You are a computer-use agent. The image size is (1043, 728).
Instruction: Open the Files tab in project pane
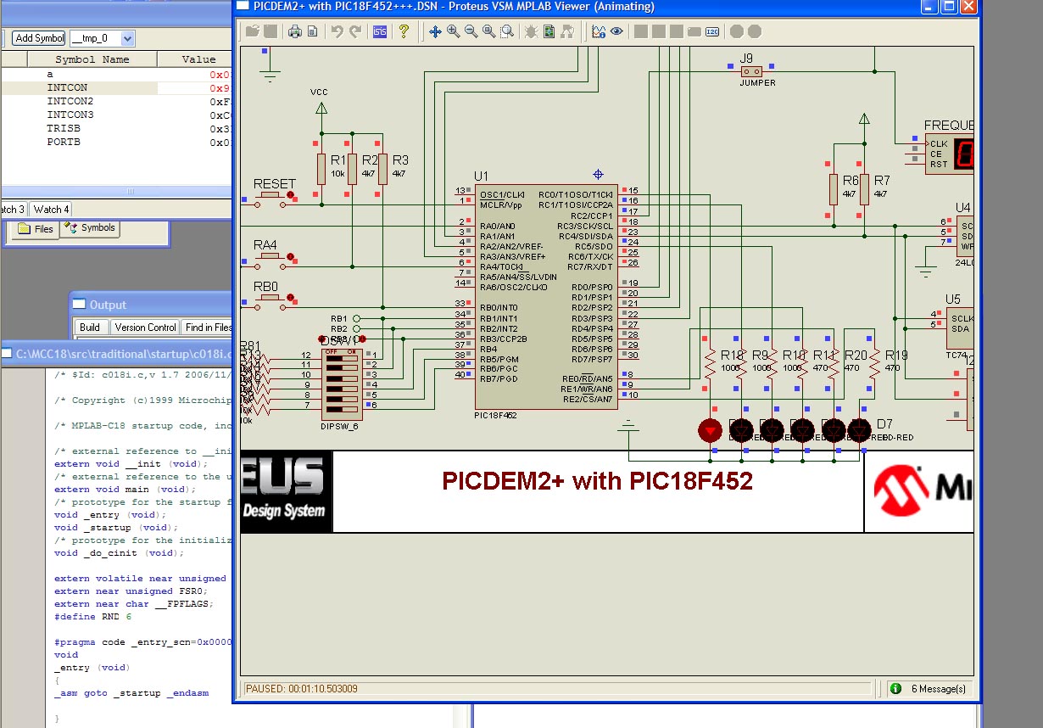point(35,229)
